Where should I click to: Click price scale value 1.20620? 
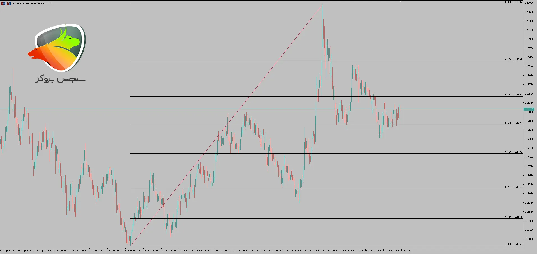pyautogui.click(x=529, y=12)
